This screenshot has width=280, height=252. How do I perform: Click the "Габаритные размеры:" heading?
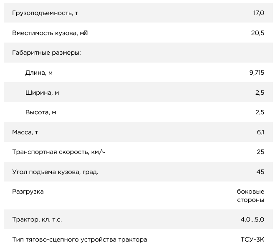pos(46,53)
